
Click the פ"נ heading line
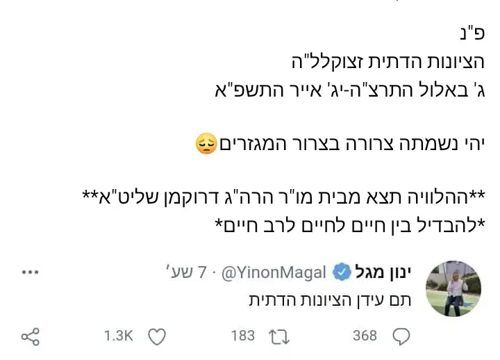coord(472,33)
